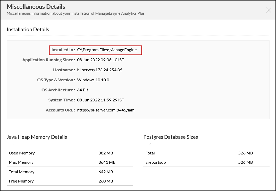Click the Java Heap Memory Details heading
276x191 pixels.
coord(37,137)
